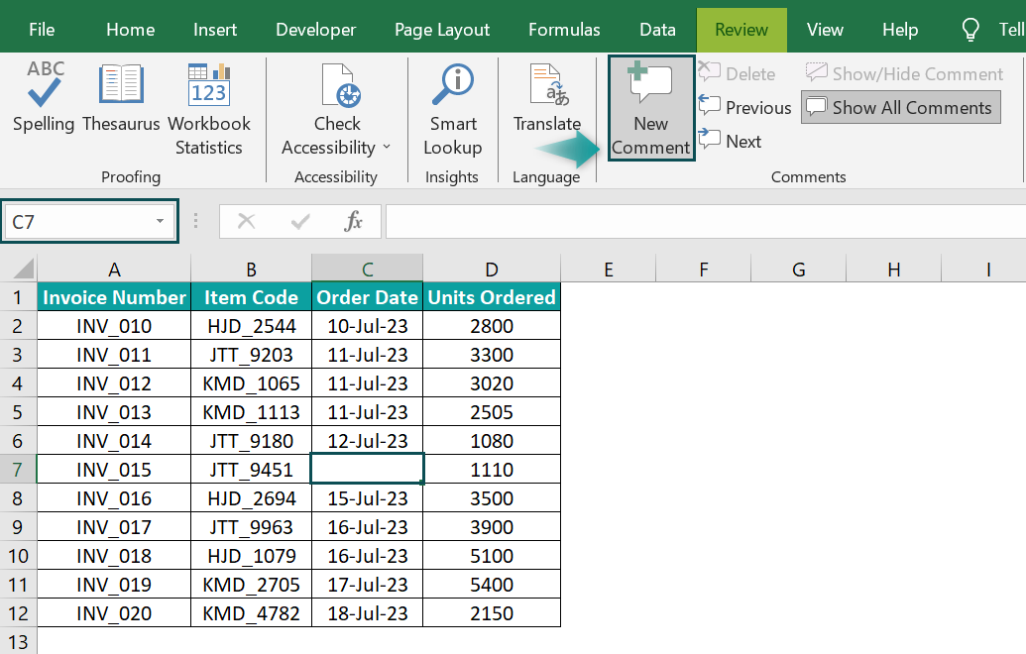Open the Thesaurus tool
The width and height of the screenshot is (1026, 654).
(121, 97)
